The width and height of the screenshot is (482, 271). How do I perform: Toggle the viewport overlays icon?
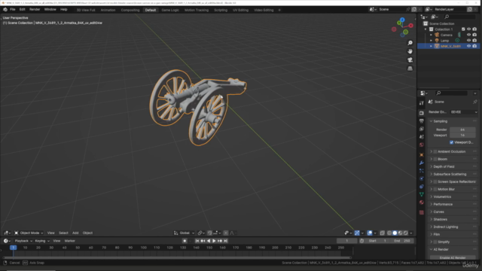[370, 233]
